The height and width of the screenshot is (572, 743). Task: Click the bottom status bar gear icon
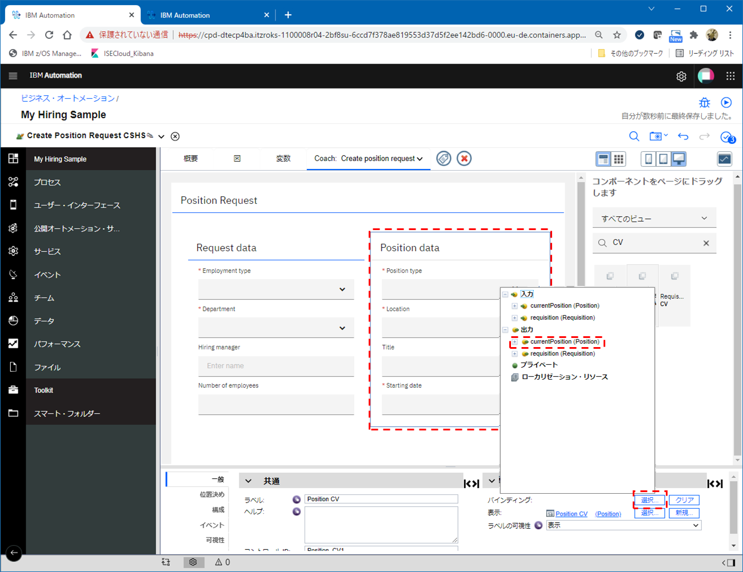click(x=193, y=562)
